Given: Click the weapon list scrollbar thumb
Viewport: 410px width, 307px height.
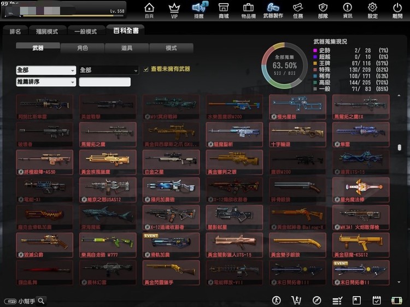Looking at the screenshot, I should point(399,147).
